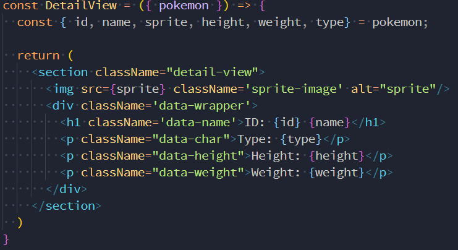The height and width of the screenshot is (250, 458).
Task: Click the closing </h1> tag
Action: (368, 123)
